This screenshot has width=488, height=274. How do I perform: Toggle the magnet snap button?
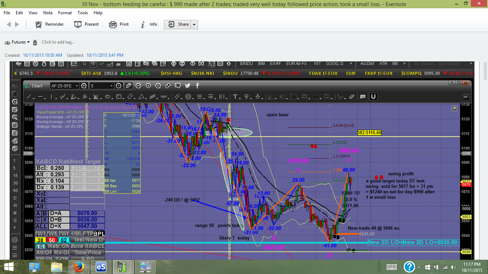[x=373, y=96]
